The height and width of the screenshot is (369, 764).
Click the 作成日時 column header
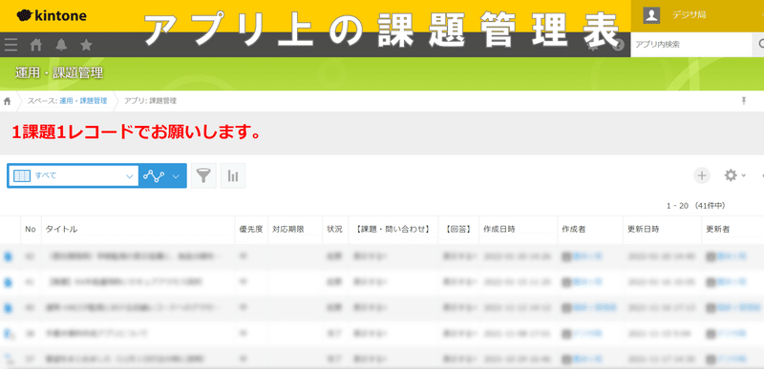pos(519,230)
